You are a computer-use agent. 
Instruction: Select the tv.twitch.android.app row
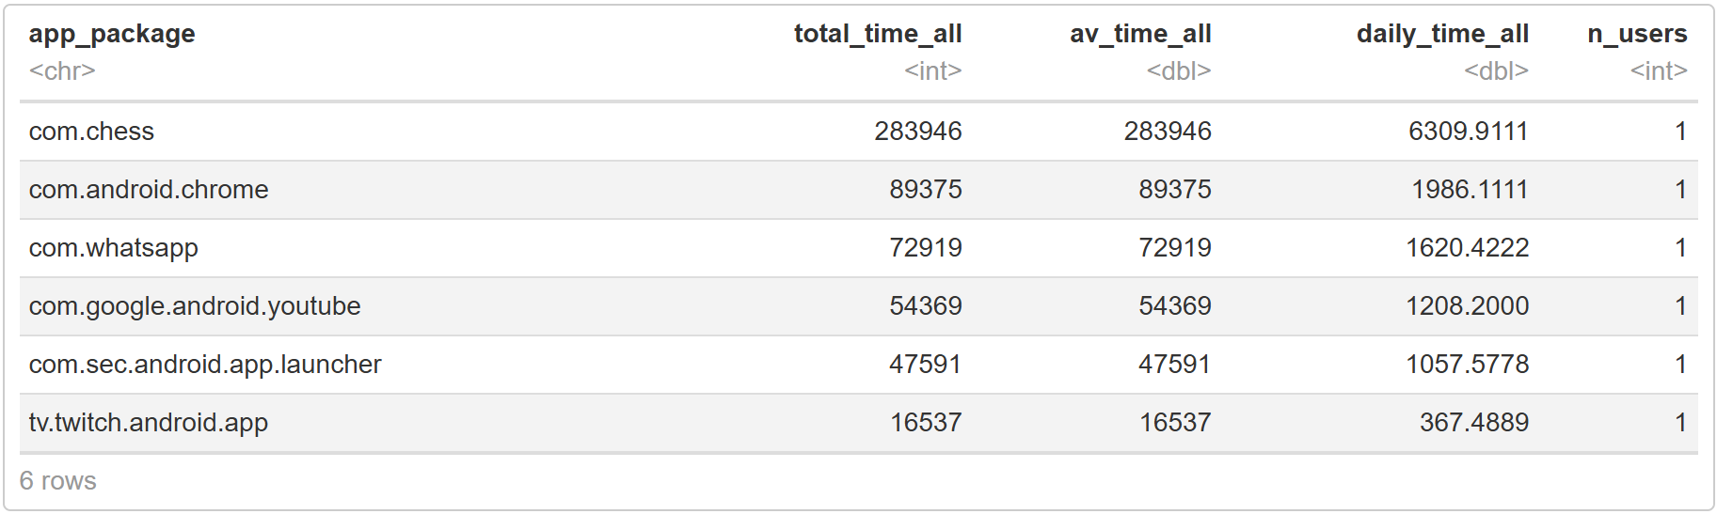tap(149, 423)
